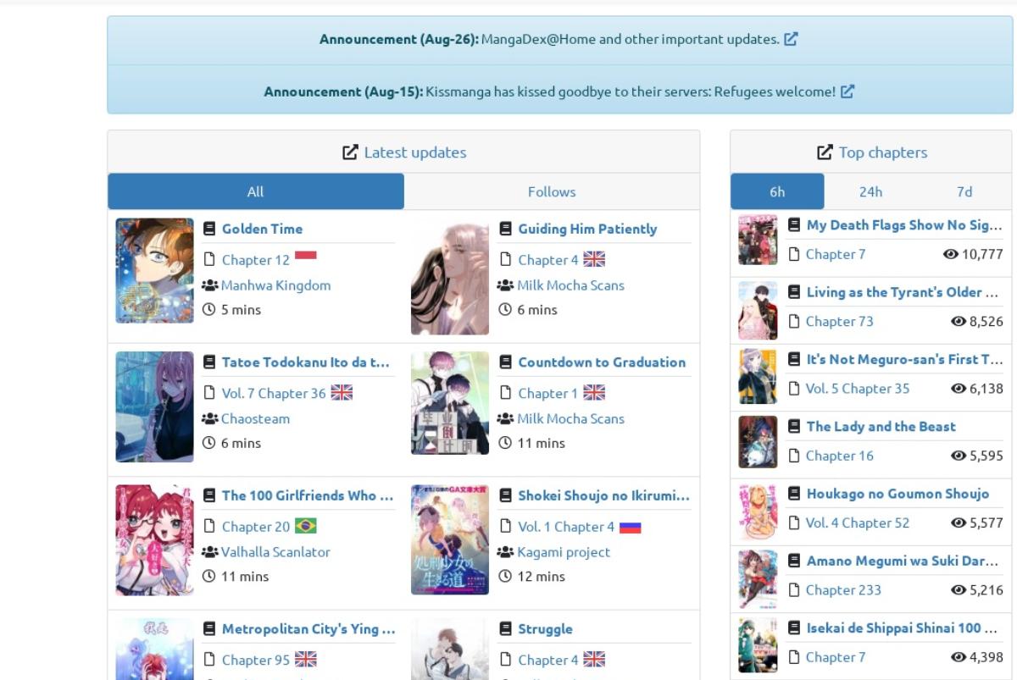This screenshot has width=1017, height=680.
Task: Open the Golden Time manga title
Action: (262, 229)
